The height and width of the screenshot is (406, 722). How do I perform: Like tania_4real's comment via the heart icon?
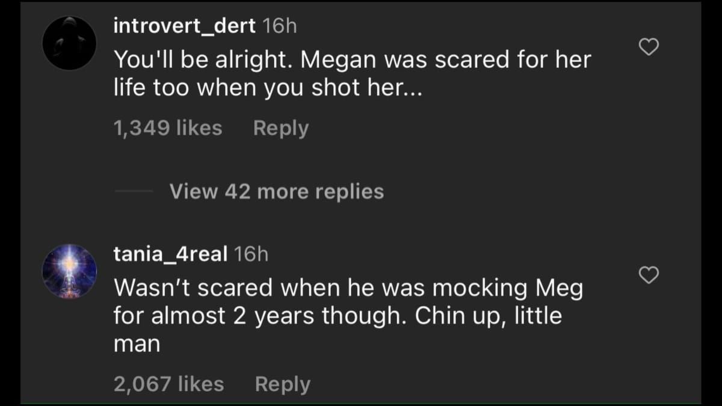pyautogui.click(x=649, y=275)
